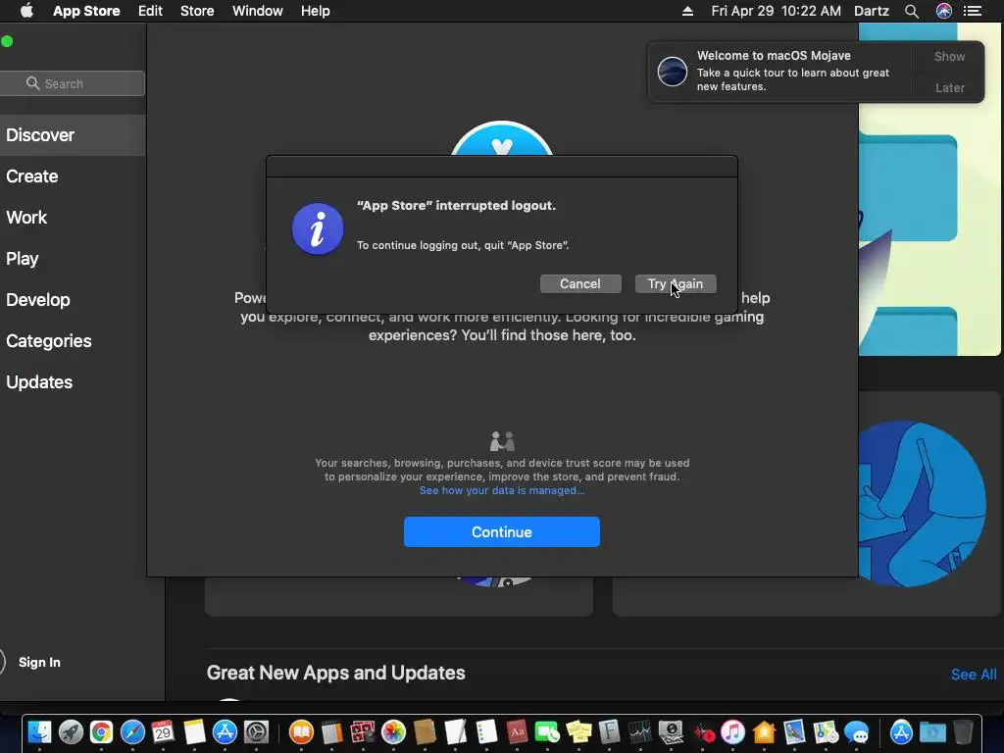Open Photos flower icon in dock
The height and width of the screenshot is (753, 1004).
pyautogui.click(x=394, y=731)
